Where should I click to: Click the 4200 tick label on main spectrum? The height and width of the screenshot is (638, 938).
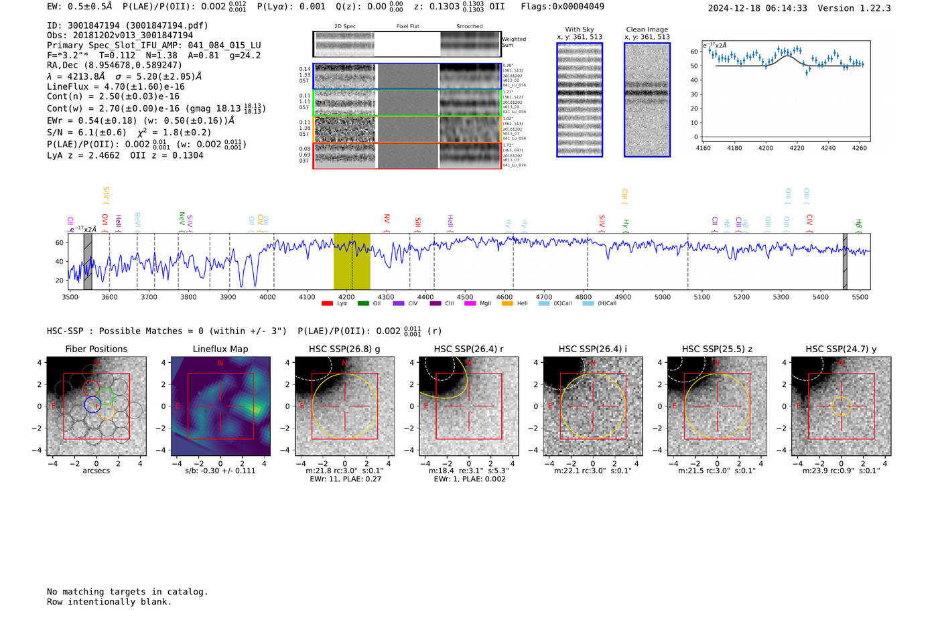[346, 297]
